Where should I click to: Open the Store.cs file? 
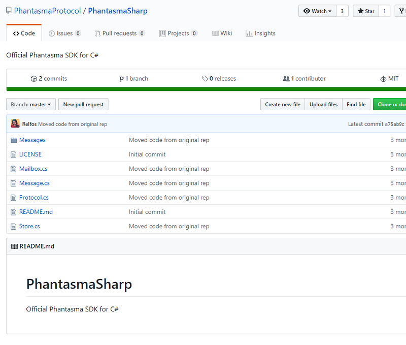point(29,226)
